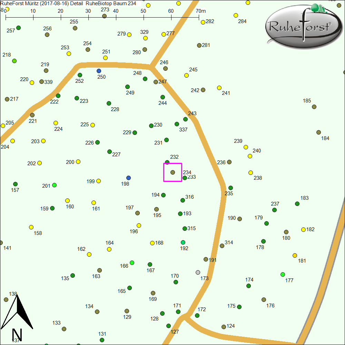Select the dark green marker for tree 157
The image size is (345, 345).
[15, 184]
